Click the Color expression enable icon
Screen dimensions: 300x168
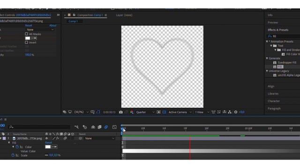point(22,147)
